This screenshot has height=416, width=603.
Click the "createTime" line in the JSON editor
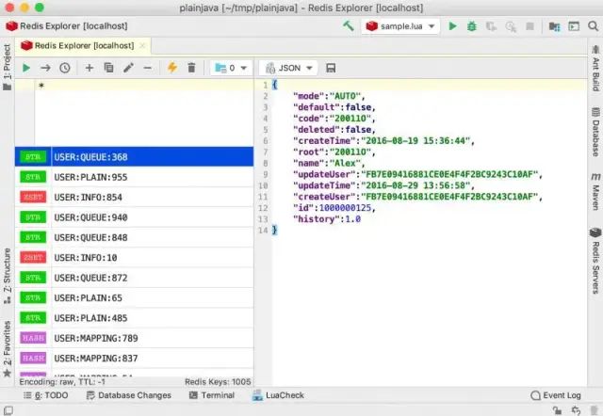383,141
